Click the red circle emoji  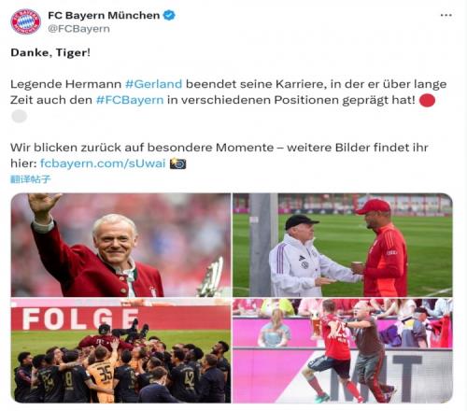click(x=427, y=100)
